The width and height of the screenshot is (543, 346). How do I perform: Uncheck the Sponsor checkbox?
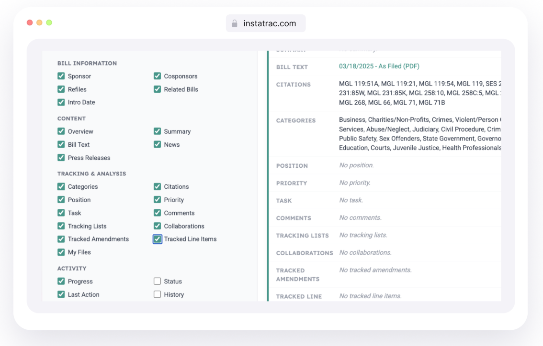point(61,76)
